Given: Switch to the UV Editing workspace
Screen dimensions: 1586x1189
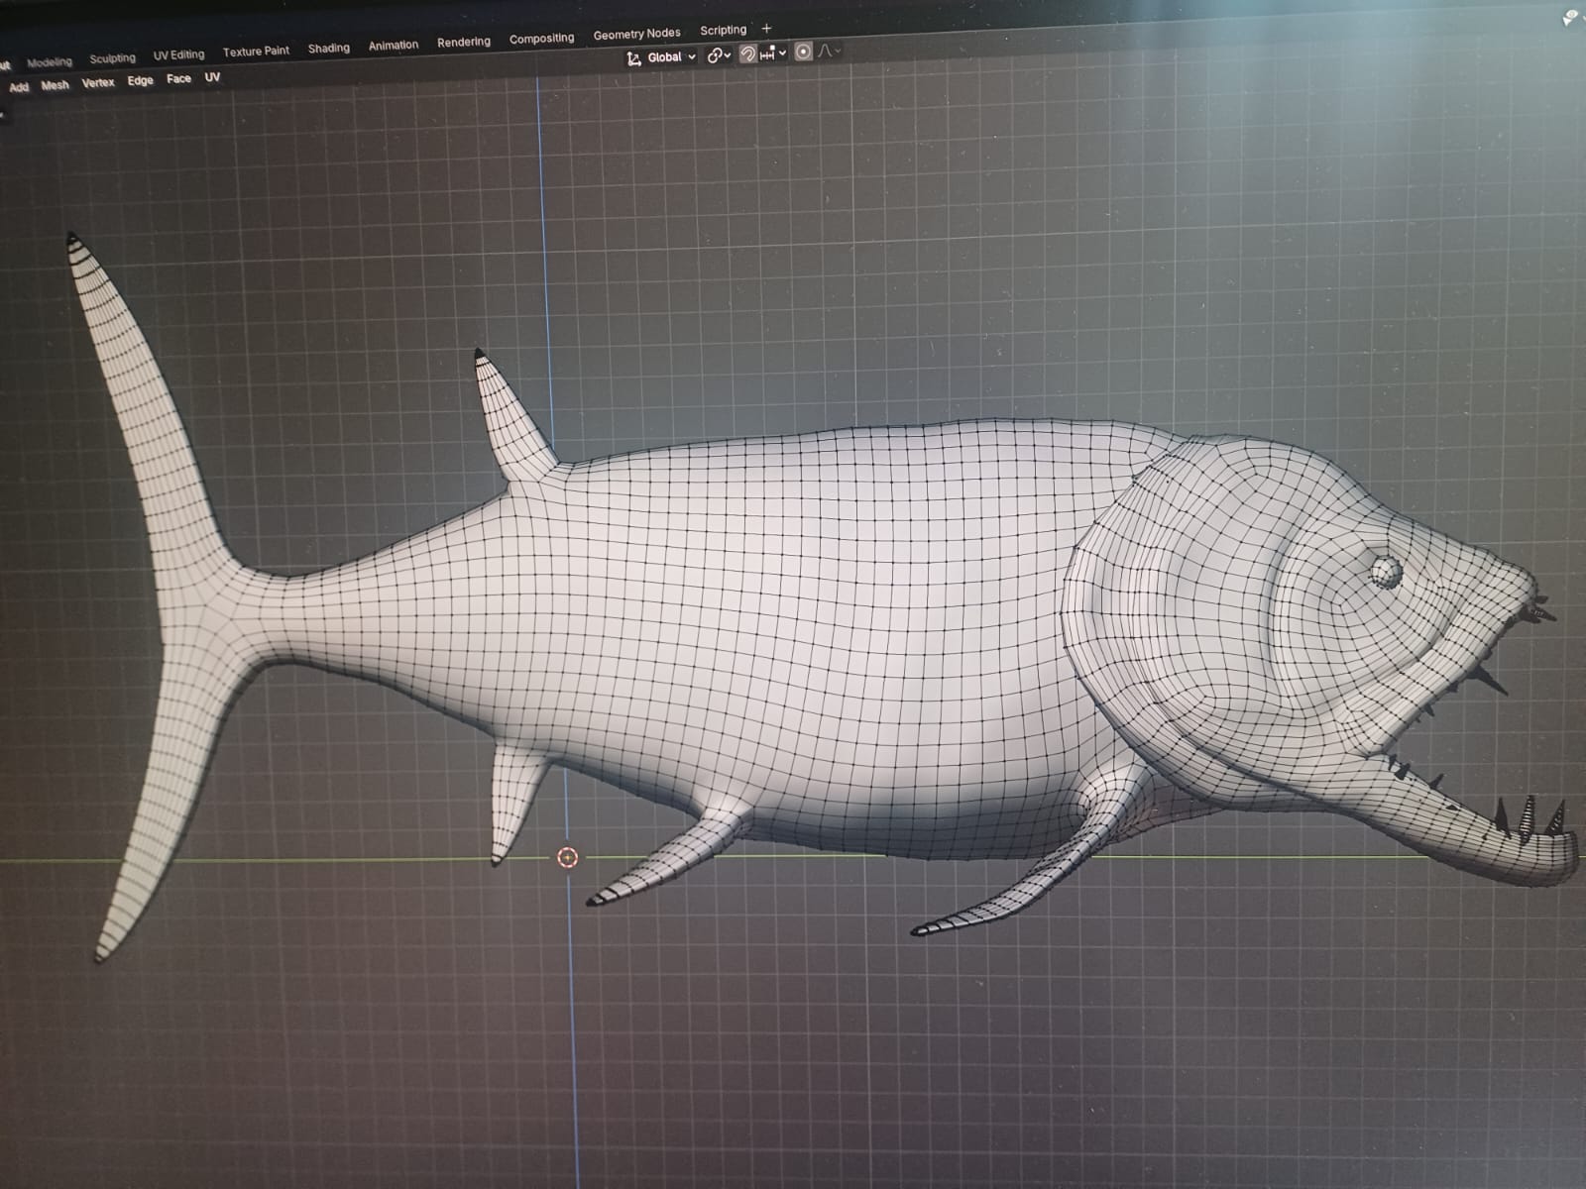Looking at the screenshot, I should (178, 55).
